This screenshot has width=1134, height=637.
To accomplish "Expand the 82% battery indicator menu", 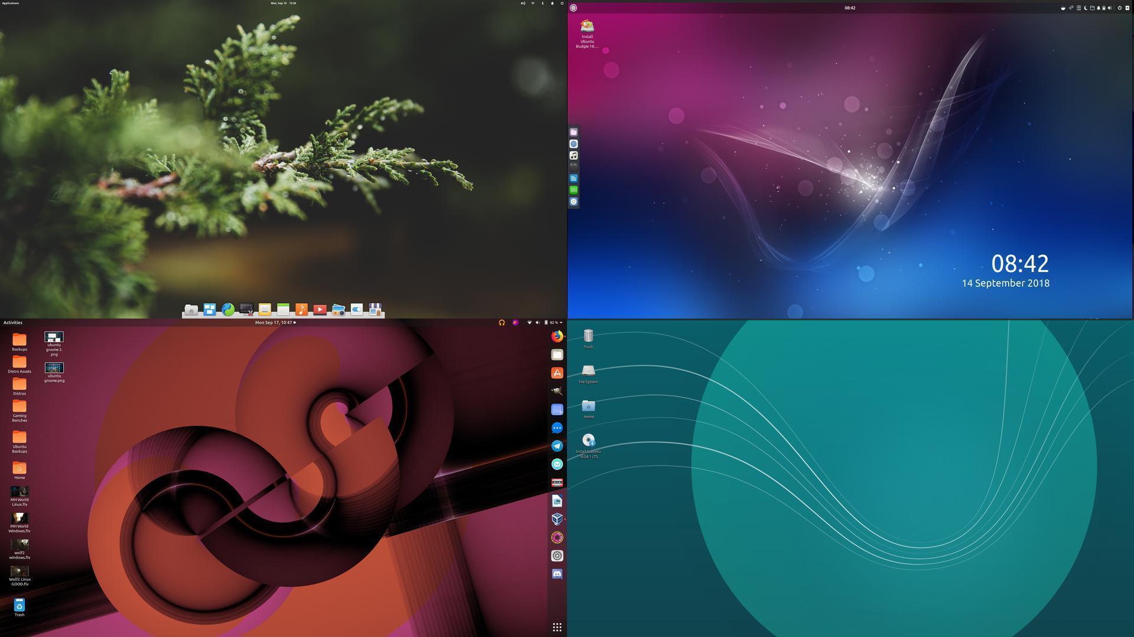I will (553, 323).
